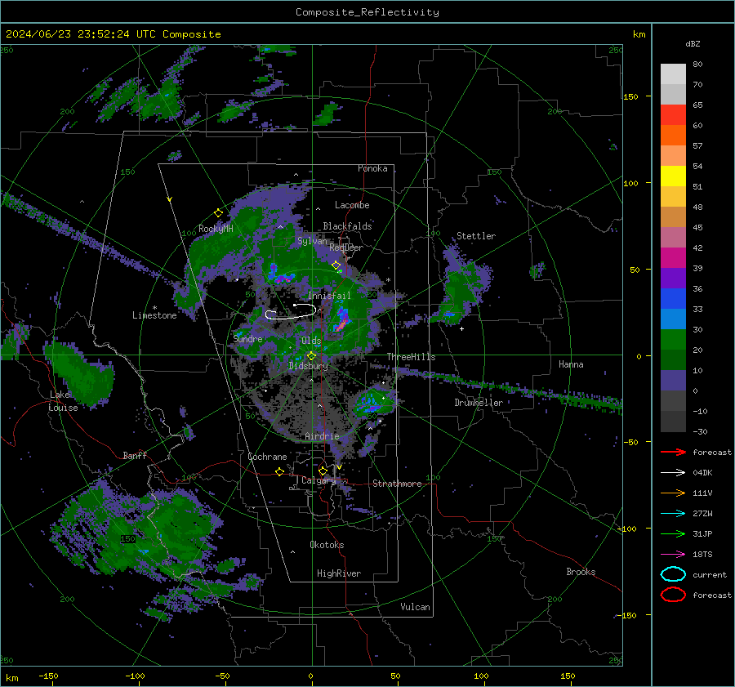
Task: Click the red forecast arrow in legend
Action: 673,452
